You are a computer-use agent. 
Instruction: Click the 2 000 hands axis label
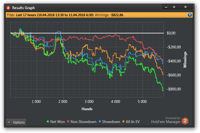click(63, 102)
